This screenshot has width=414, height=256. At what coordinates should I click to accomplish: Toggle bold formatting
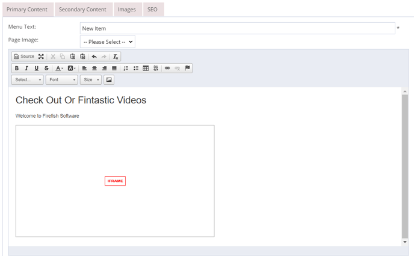(16, 69)
